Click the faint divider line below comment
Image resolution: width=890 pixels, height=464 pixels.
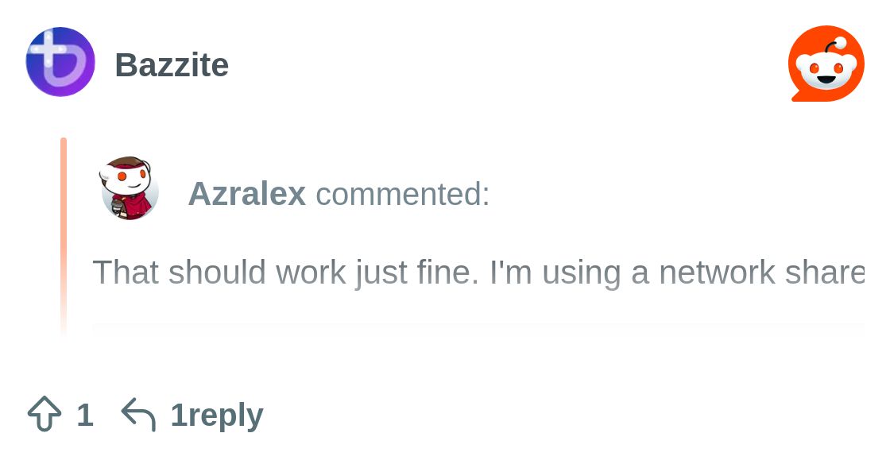pos(477,324)
